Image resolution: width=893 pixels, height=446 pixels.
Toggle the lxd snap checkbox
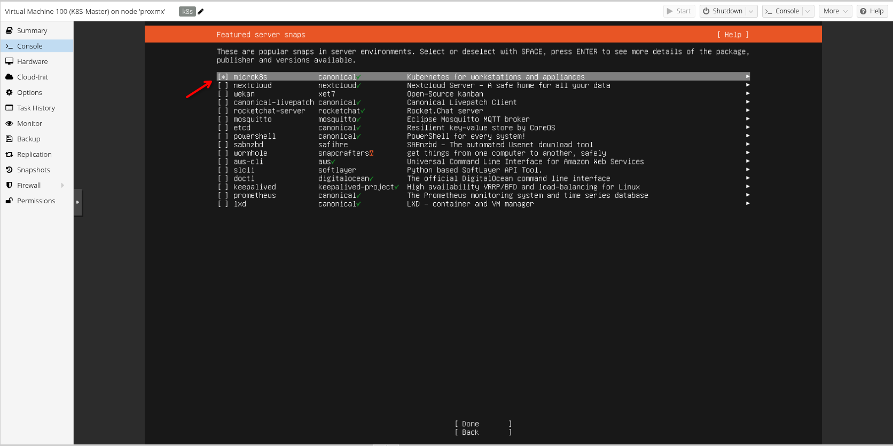[x=223, y=204]
